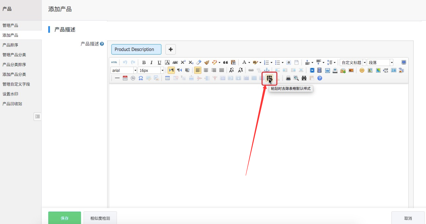Click inside the product description editing area
426x224 pixels.
pos(258,144)
